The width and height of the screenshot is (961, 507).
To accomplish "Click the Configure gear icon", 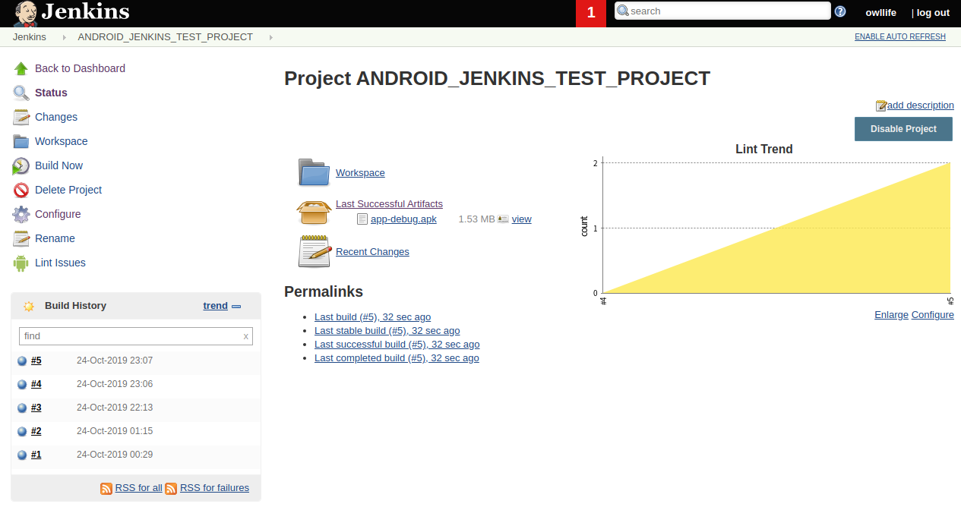I will (21, 214).
